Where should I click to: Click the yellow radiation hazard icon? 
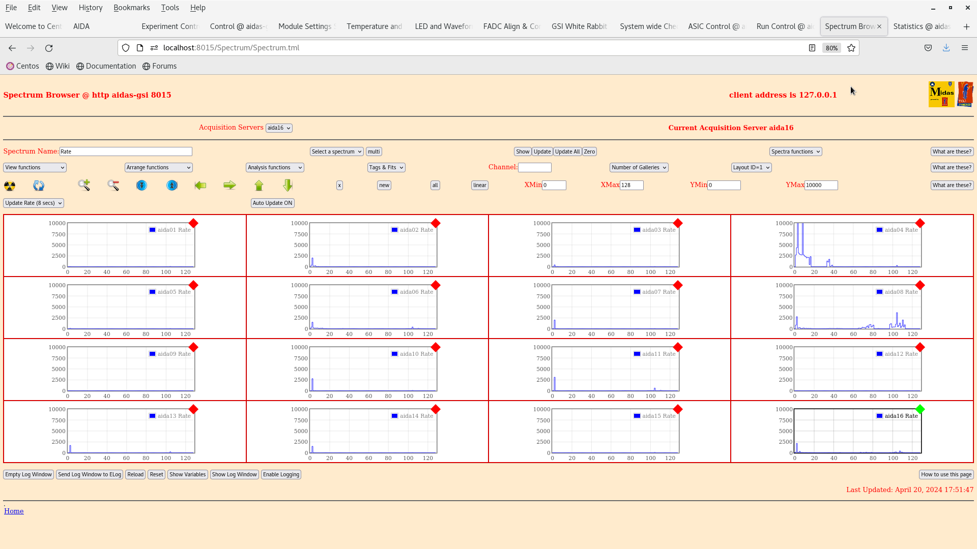coord(10,186)
